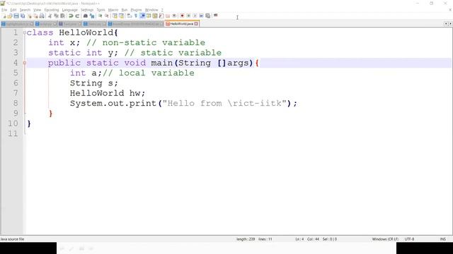Cut selection with the scissors icon
The image size is (453, 254).
(x=50, y=16)
